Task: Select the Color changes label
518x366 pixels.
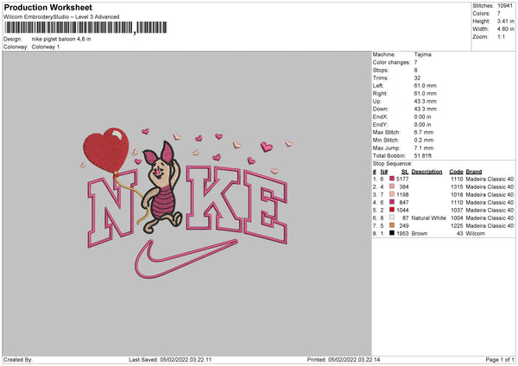Action: 391,62
